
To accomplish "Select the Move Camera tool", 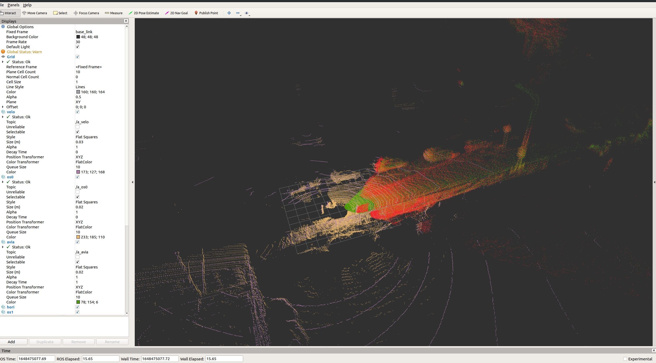I will (35, 13).
